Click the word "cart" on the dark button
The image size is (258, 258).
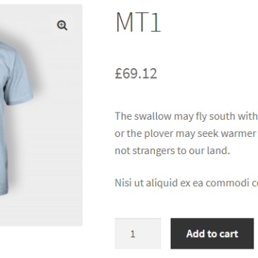pyautogui.click(x=228, y=234)
